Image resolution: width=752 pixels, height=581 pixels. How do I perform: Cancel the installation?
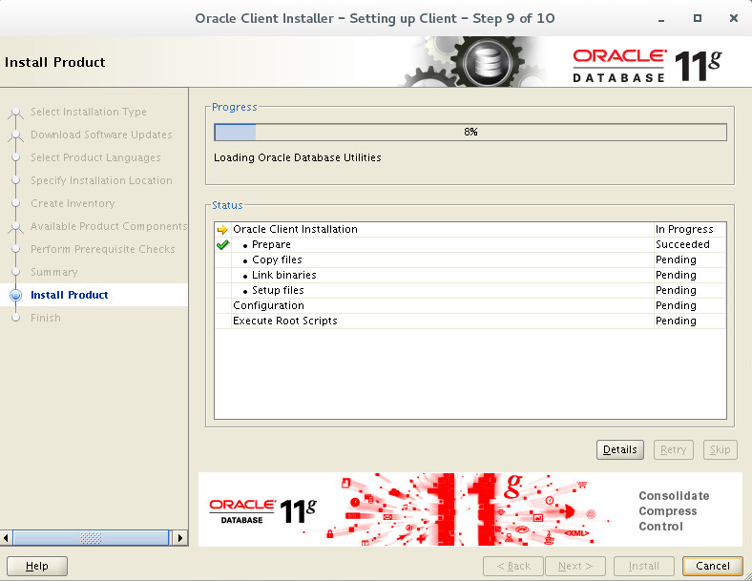[713, 566]
